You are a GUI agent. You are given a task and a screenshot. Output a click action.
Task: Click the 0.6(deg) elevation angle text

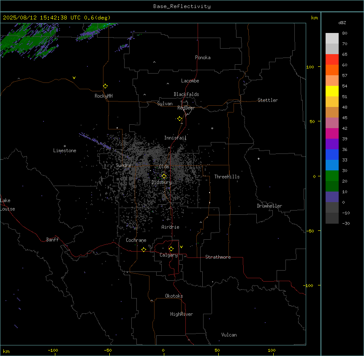tap(97, 18)
